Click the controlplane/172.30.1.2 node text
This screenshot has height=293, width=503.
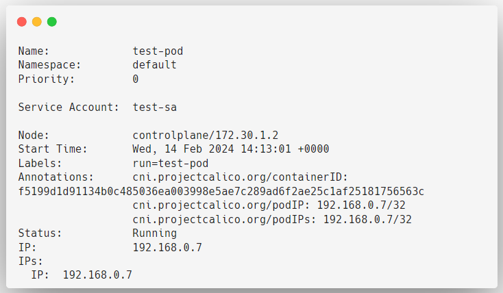(206, 136)
